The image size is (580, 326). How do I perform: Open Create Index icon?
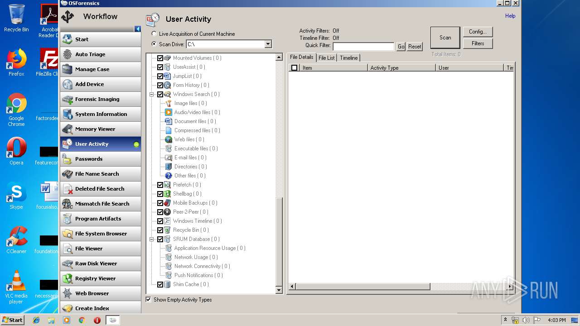pos(68,308)
